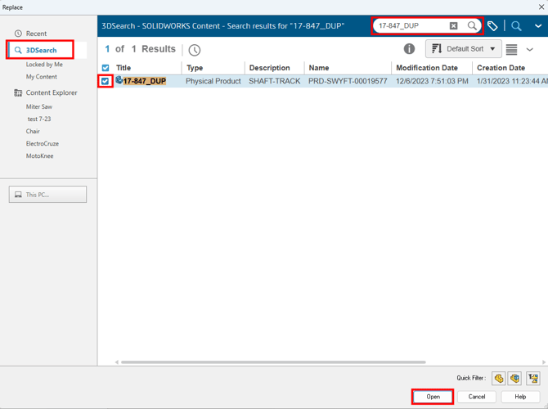The height and width of the screenshot is (409, 548).
Task: Click the 3DSearch magnifier icon in sidebar
Action: (18, 50)
